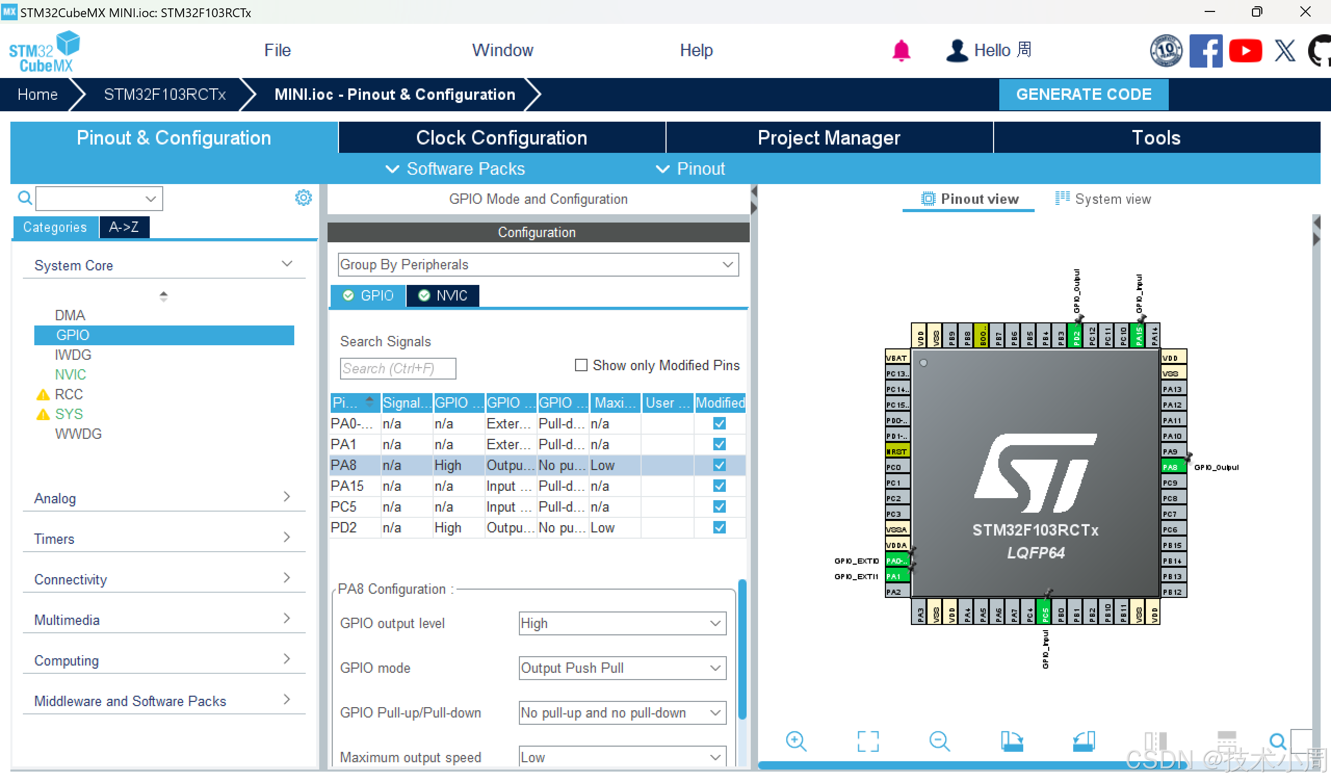The width and height of the screenshot is (1331, 782).
Task: Click the pink notification bell icon
Action: 901,51
